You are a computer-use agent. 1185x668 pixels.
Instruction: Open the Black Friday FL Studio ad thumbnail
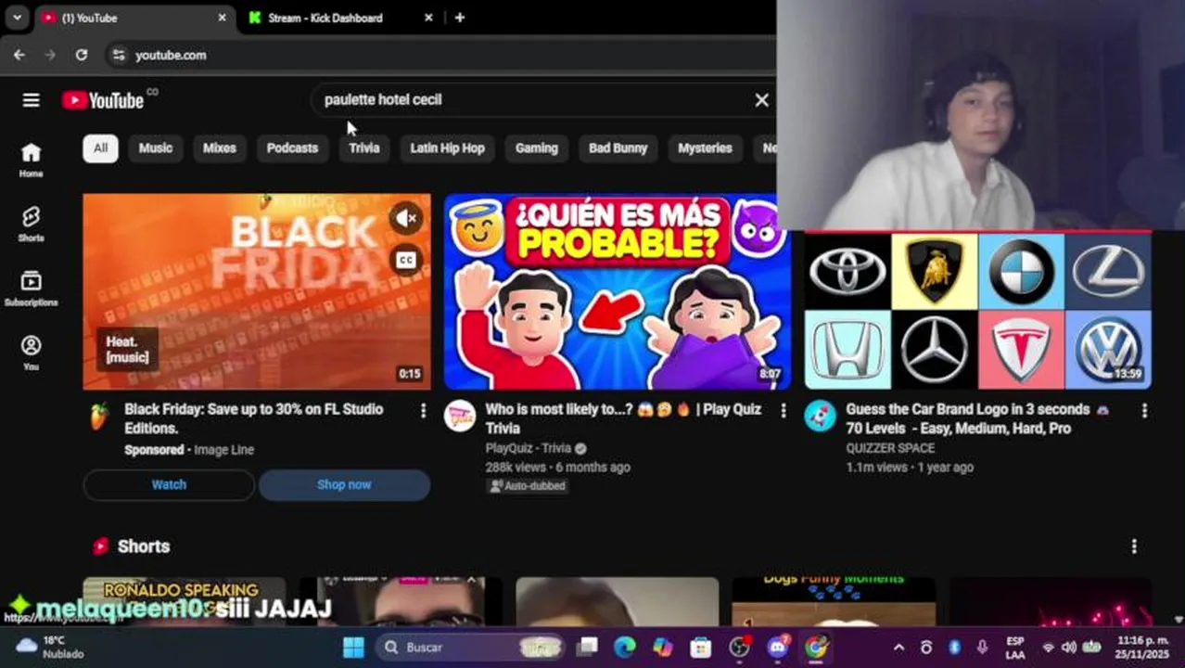[x=257, y=291]
